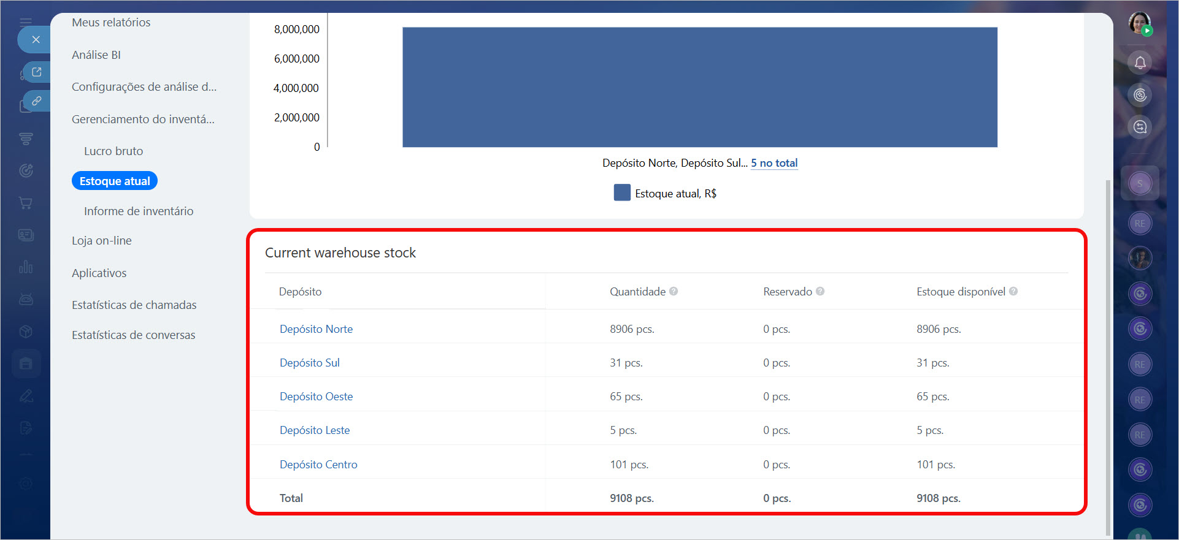Screen dimensions: 1179x540
Task: Click Estoque atual legend color swatch
Action: coord(622,193)
